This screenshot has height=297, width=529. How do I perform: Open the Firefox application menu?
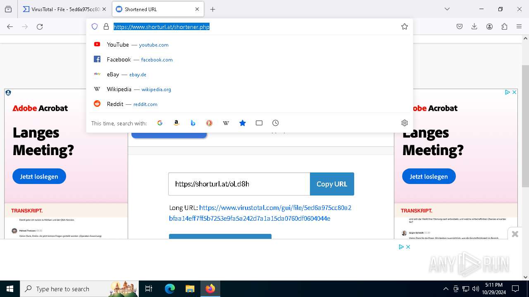(x=519, y=26)
